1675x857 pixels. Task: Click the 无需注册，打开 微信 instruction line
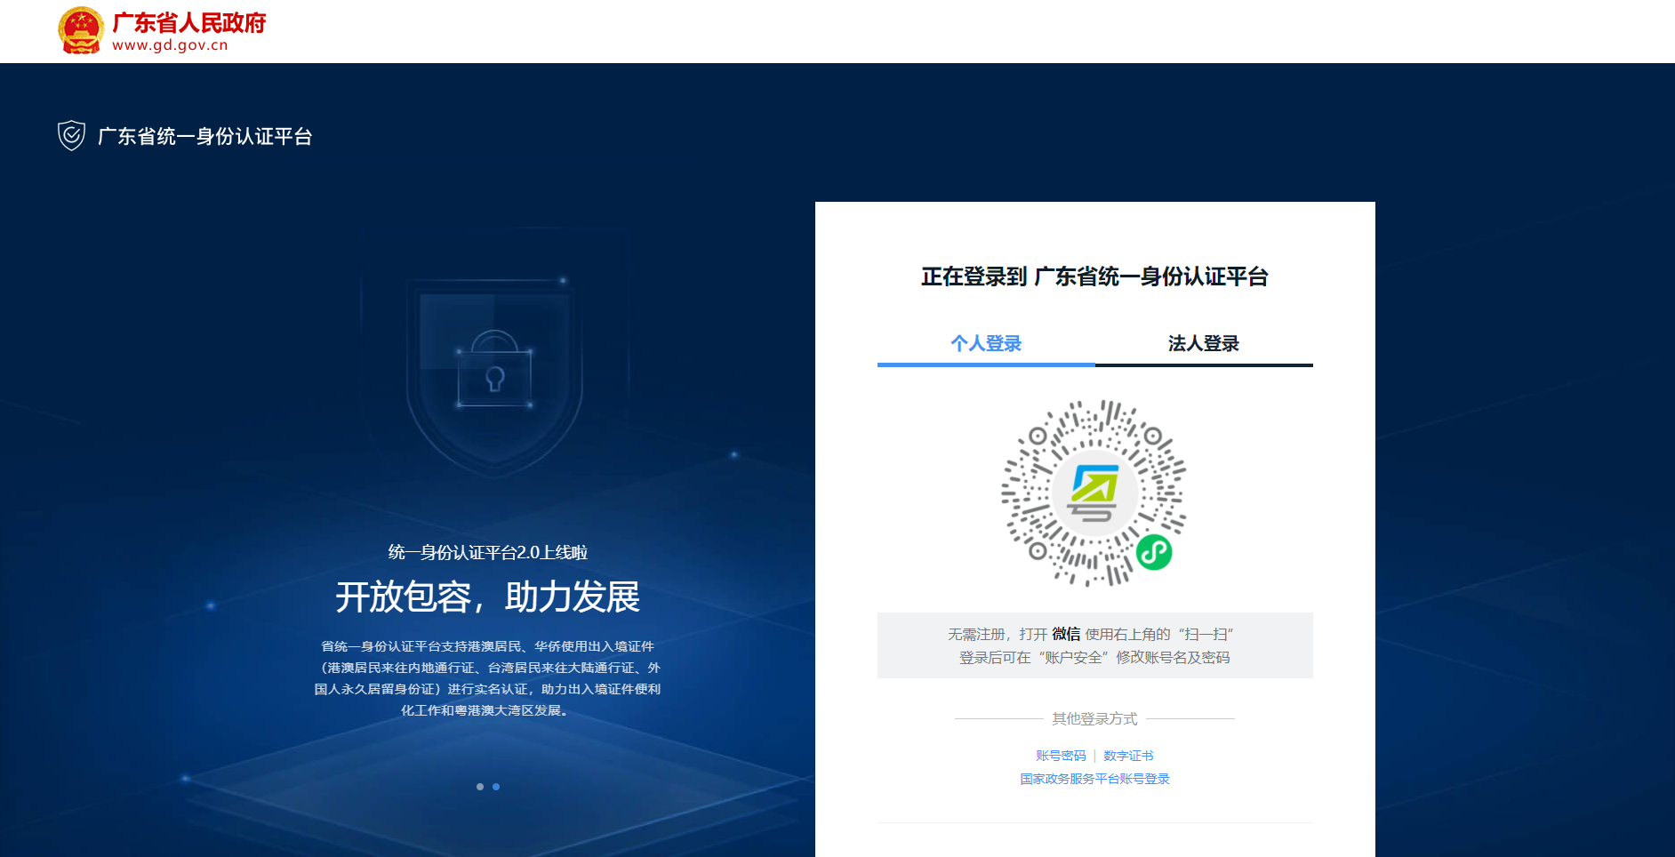(1091, 634)
